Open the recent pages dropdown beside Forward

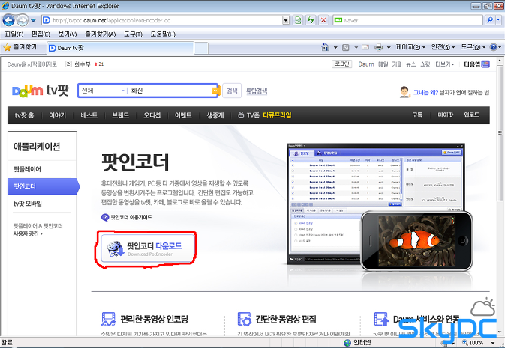pyautogui.click(x=33, y=20)
